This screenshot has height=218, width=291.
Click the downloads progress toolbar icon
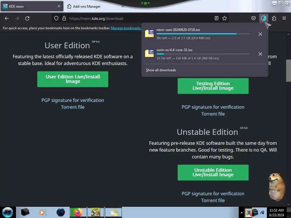(x=263, y=18)
